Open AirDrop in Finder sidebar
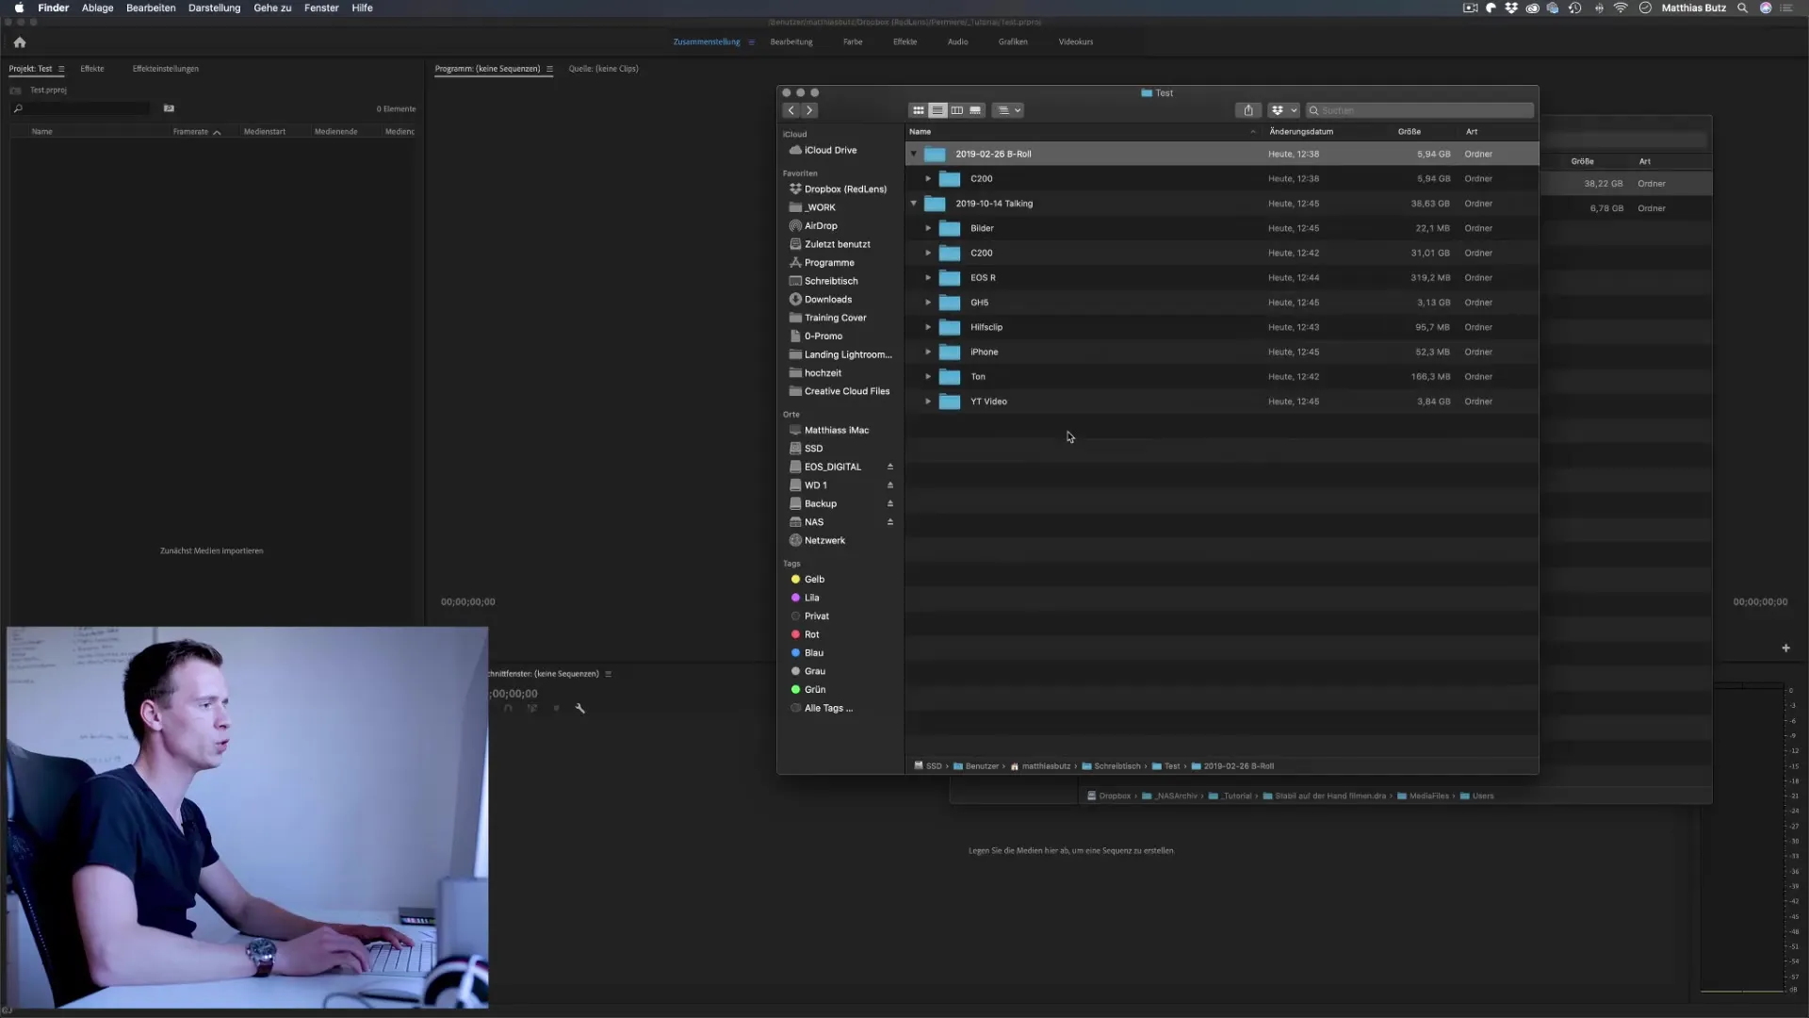This screenshot has width=1809, height=1018. [x=813, y=226]
